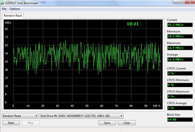Click the Current value 45.3 MB/s
Viewport: 195px width, 132px height.
pyautogui.click(x=180, y=25)
